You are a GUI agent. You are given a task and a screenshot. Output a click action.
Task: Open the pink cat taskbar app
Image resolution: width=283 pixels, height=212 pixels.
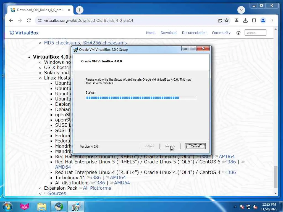click(x=25, y=206)
